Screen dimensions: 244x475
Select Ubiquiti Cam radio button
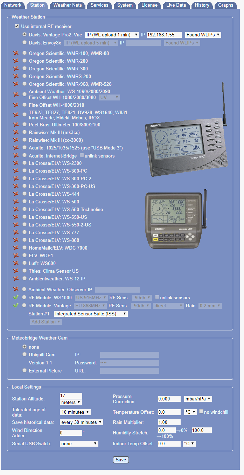(25, 355)
